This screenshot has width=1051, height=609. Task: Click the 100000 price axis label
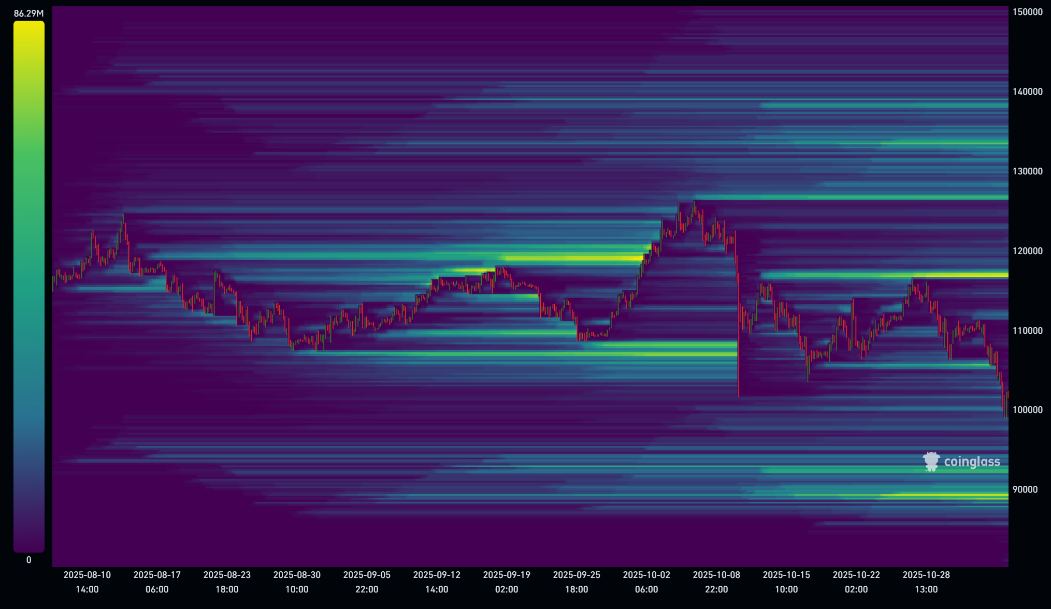tap(1027, 410)
